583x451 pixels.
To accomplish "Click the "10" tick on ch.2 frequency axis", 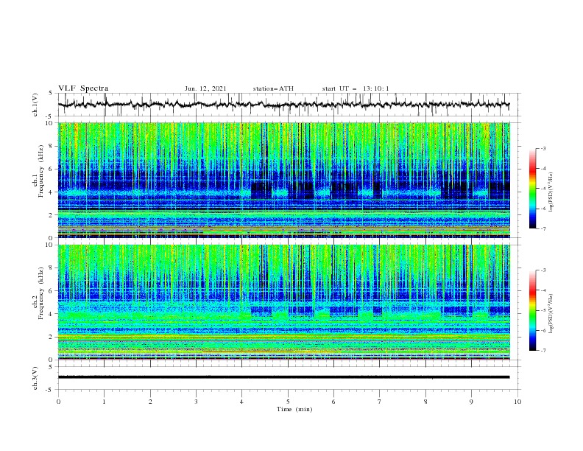I will click(x=50, y=245).
